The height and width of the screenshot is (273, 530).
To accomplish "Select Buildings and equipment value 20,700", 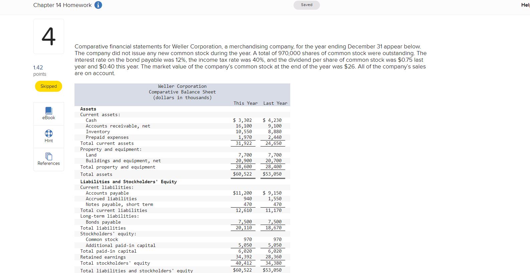I will point(274,161).
